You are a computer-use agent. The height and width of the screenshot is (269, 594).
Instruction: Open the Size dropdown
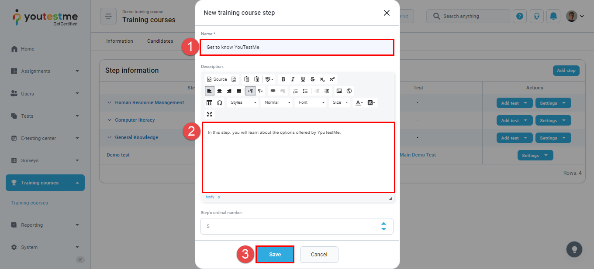(x=340, y=102)
